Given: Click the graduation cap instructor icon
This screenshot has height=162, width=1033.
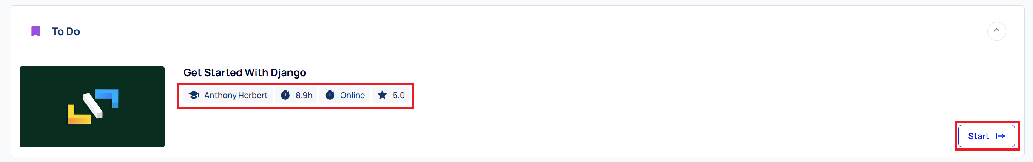Looking at the screenshot, I should pyautogui.click(x=194, y=95).
